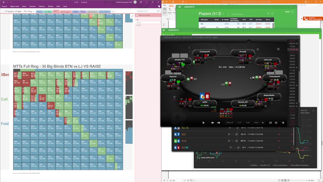Open replayer settings gear
The width and height of the screenshot is (323, 182).
coord(283,123)
